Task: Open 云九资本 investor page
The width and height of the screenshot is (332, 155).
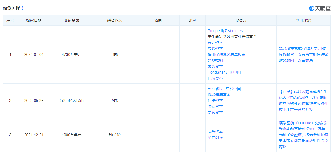Action: coord(215,43)
